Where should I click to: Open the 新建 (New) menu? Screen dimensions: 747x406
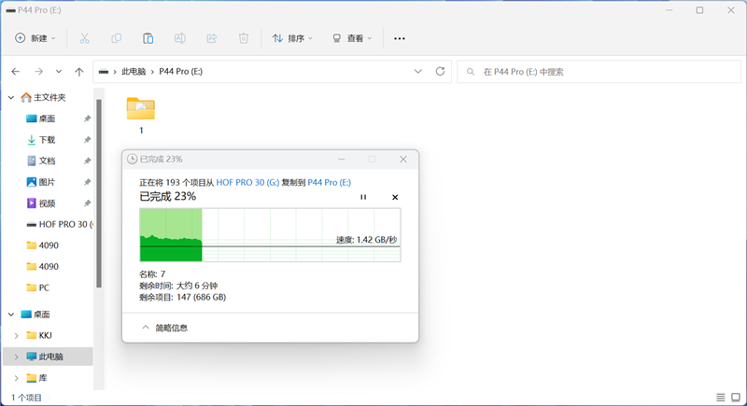pyautogui.click(x=35, y=38)
